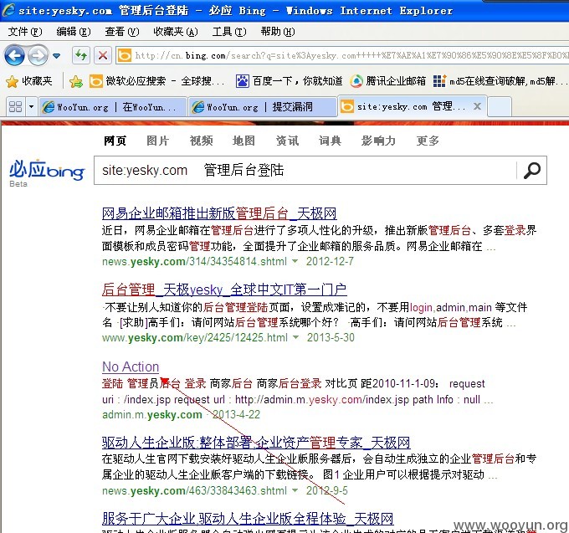
Task: Click the red X Stop loading icon
Action: coord(103,55)
